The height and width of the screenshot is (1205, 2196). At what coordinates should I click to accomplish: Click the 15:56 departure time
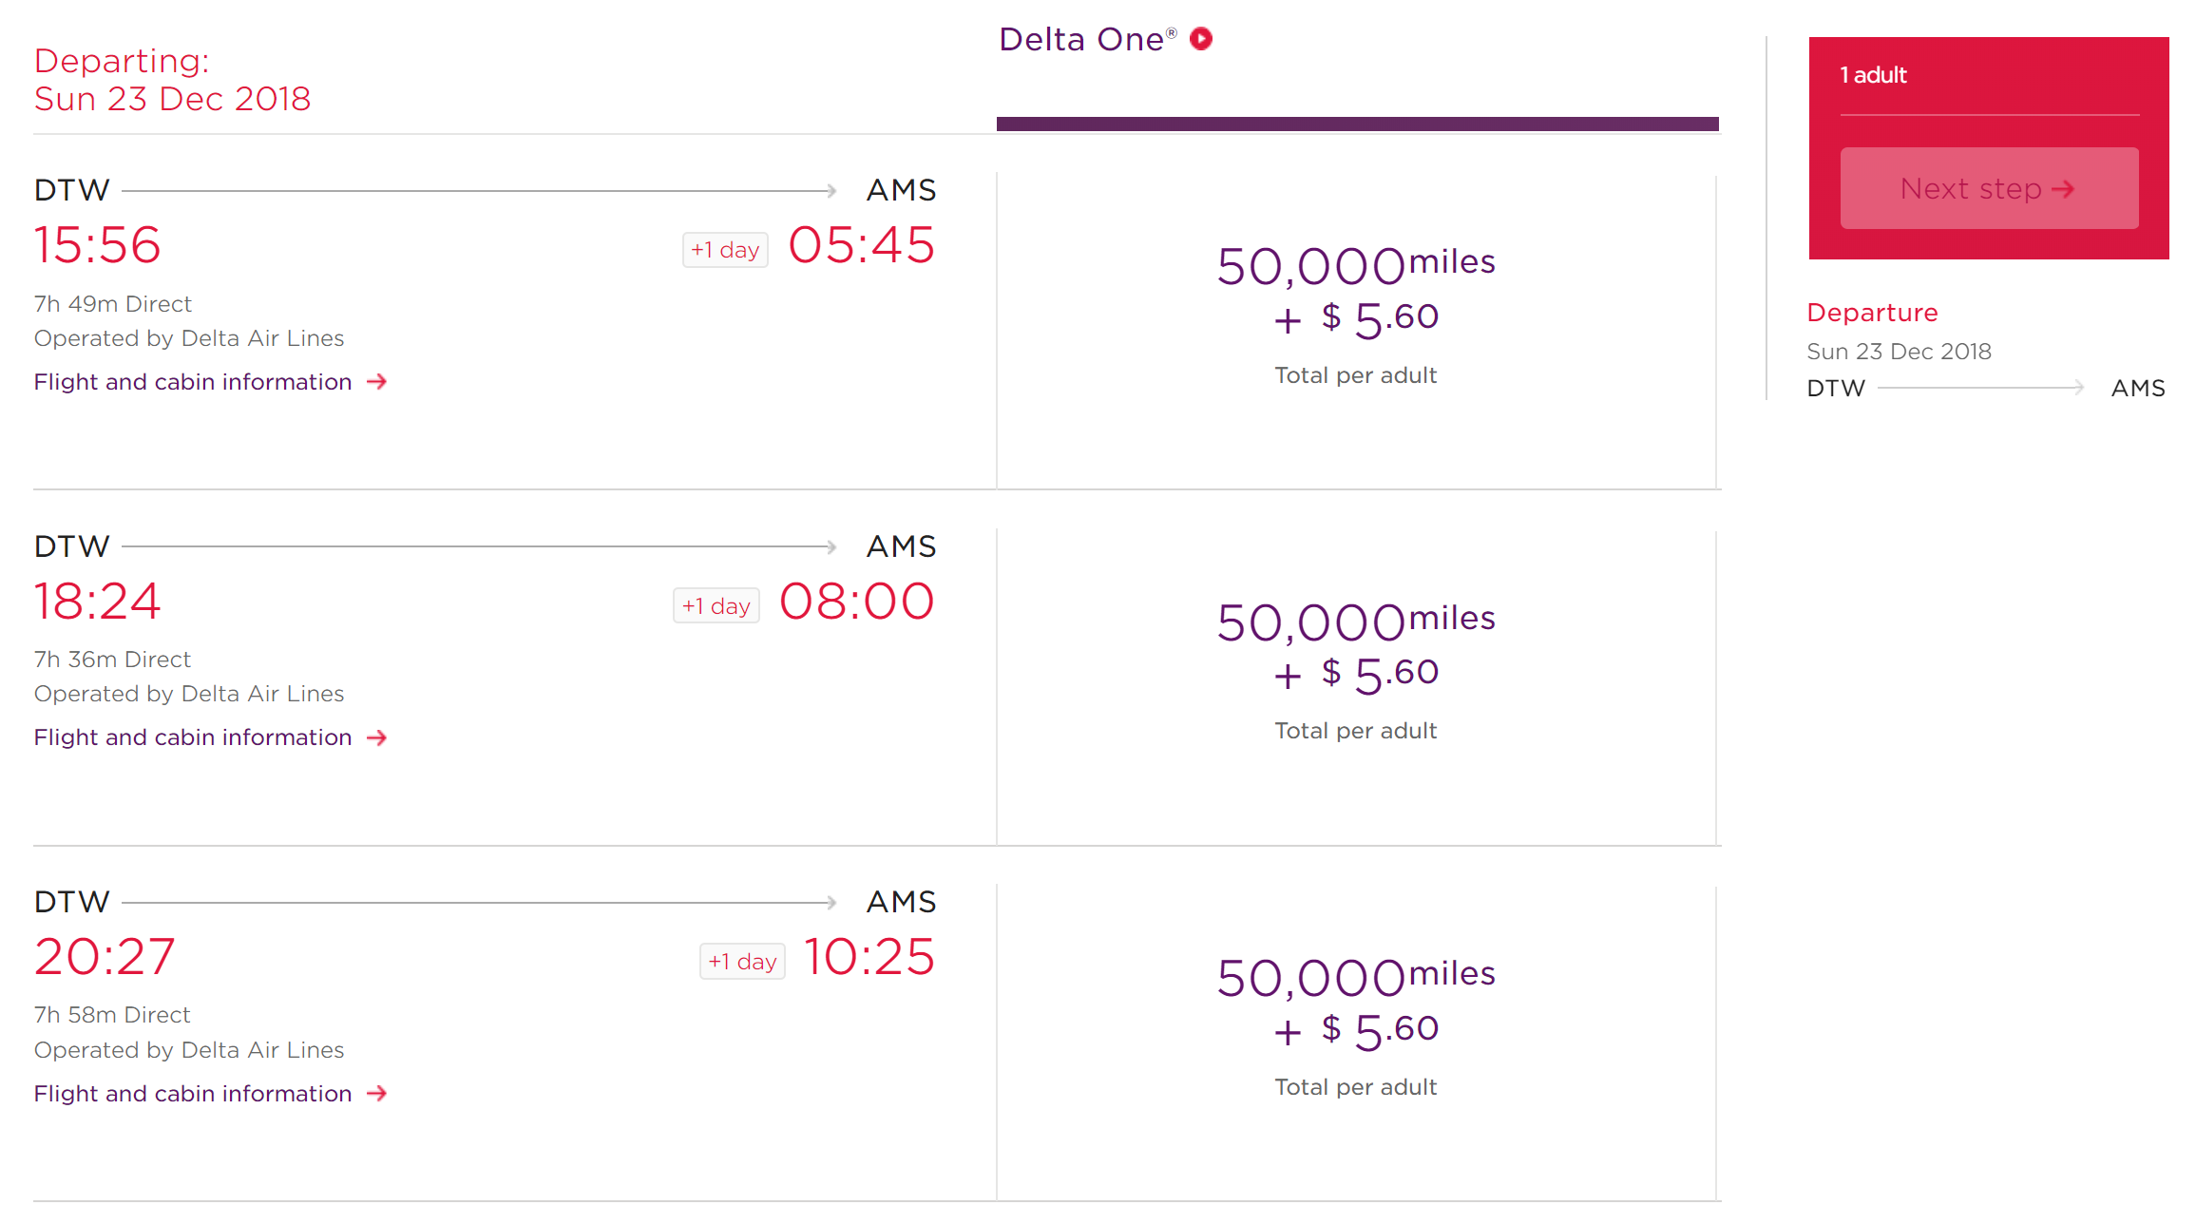tap(98, 245)
